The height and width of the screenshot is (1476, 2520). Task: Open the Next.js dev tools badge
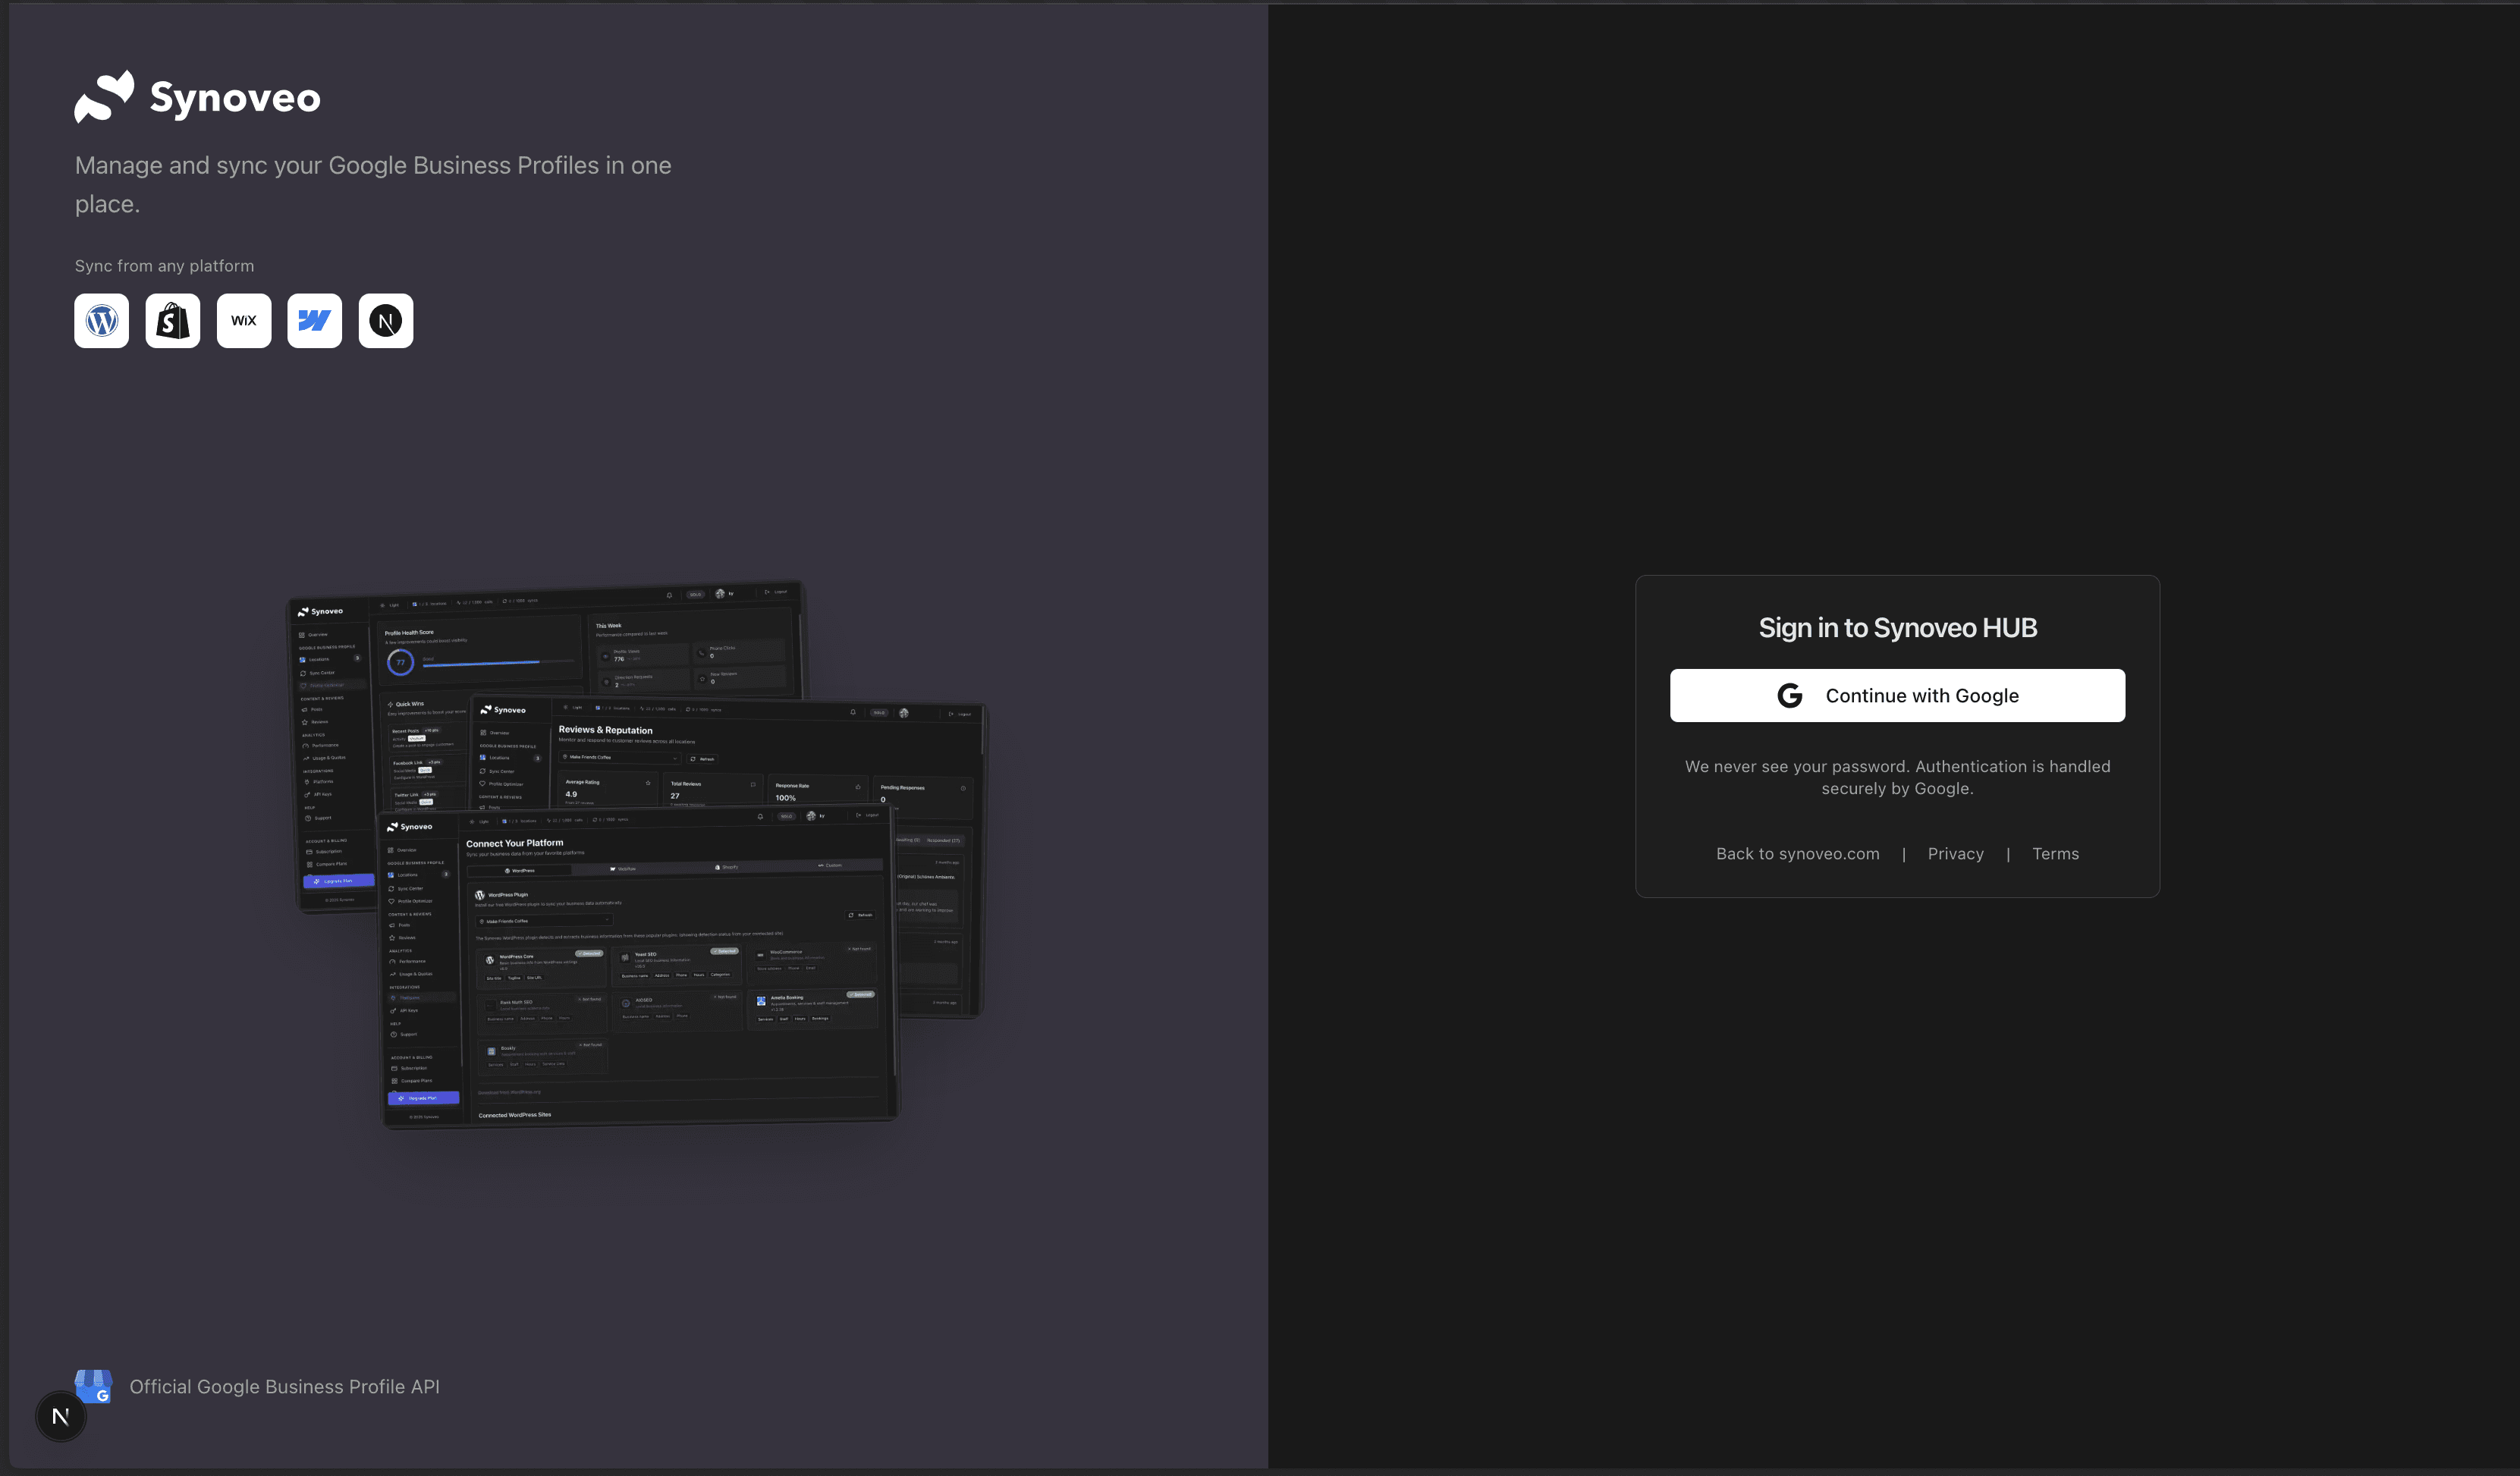tap(61, 1416)
